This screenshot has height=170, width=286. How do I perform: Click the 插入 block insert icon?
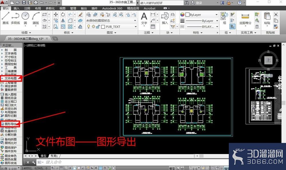coord(165,18)
